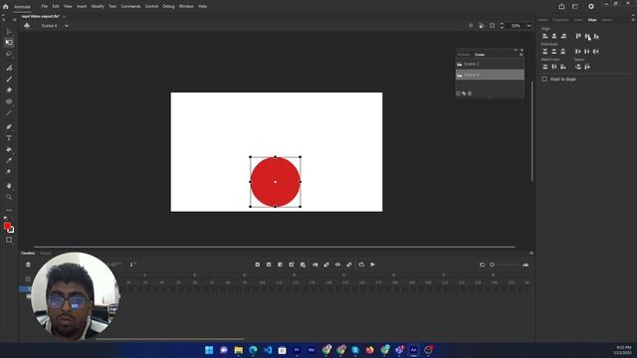The height and width of the screenshot is (358, 637).
Task: Open the Commands menu
Action: [130, 6]
